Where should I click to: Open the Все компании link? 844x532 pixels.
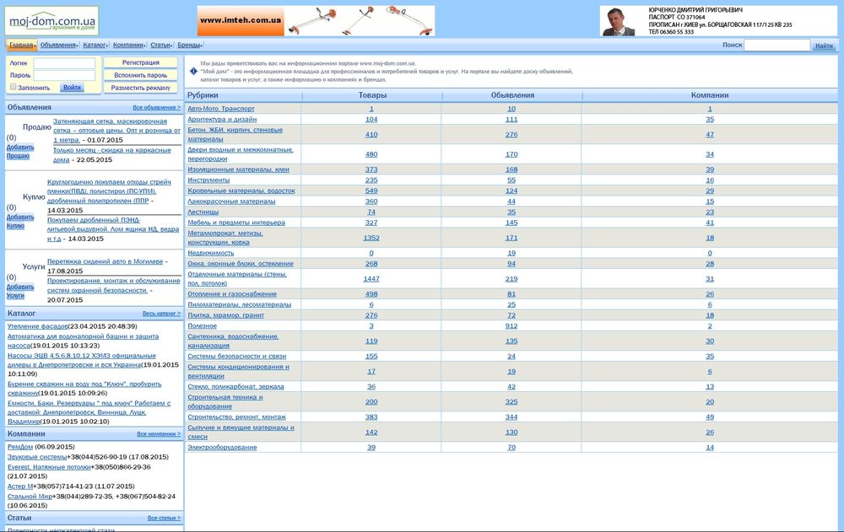tap(159, 433)
